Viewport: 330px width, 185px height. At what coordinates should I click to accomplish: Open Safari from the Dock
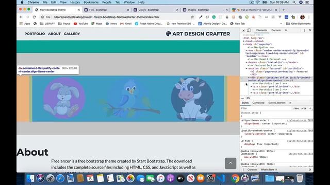coord(60,178)
